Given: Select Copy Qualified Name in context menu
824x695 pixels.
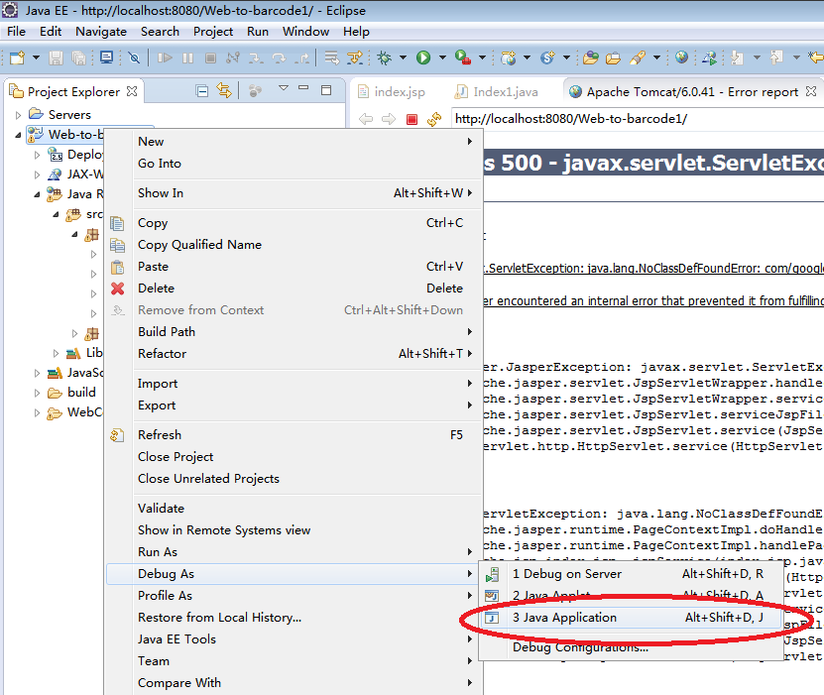Looking at the screenshot, I should coord(294,245).
